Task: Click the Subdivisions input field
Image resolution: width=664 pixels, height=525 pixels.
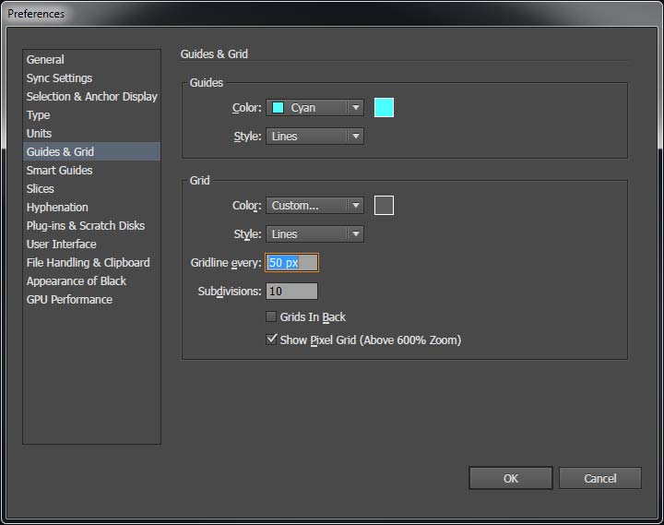Action: pos(291,291)
